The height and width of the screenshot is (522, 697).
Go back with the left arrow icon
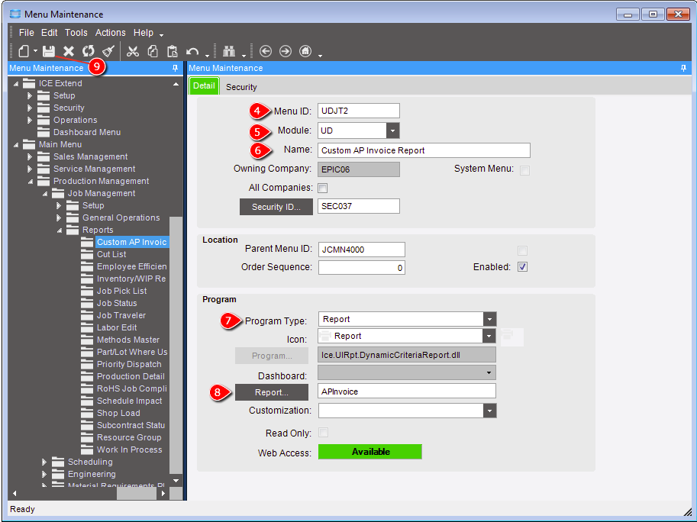tap(266, 51)
